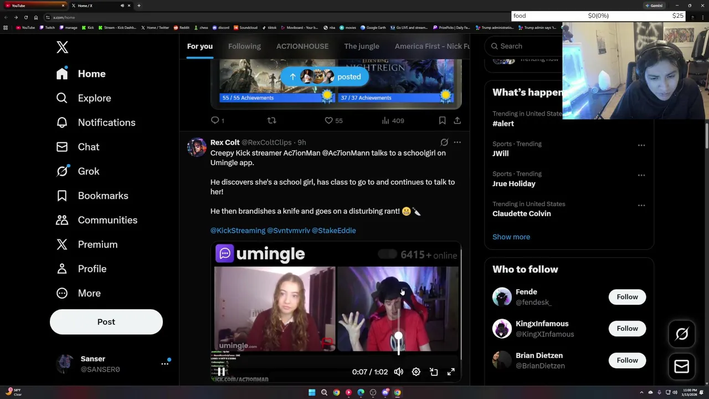The image size is (709, 399).
Task: Open Rex Colt display name link
Action: pos(225,142)
